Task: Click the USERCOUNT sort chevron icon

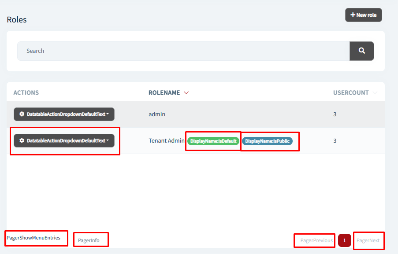Action: 375,93
